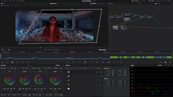Viewport: 173px width, 97px height.
Task: Toggle audio mute in viewer
Action: coord(9,50)
